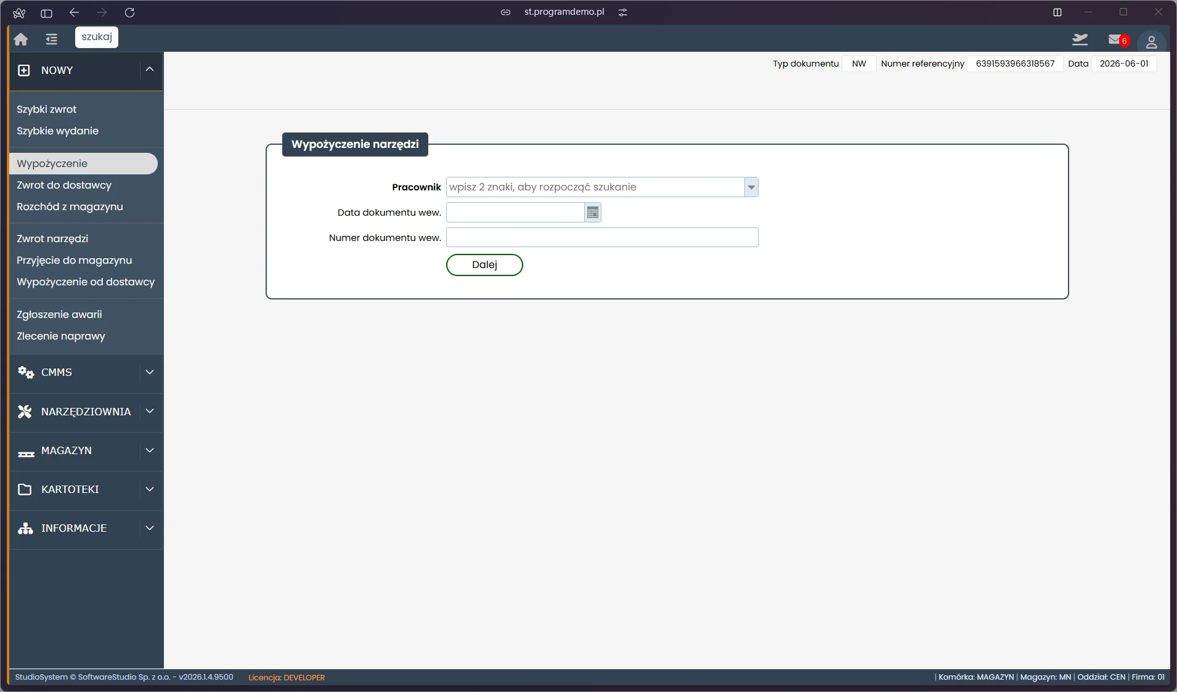Click the NOWY plus icon
The width and height of the screenshot is (1177, 692).
point(24,70)
